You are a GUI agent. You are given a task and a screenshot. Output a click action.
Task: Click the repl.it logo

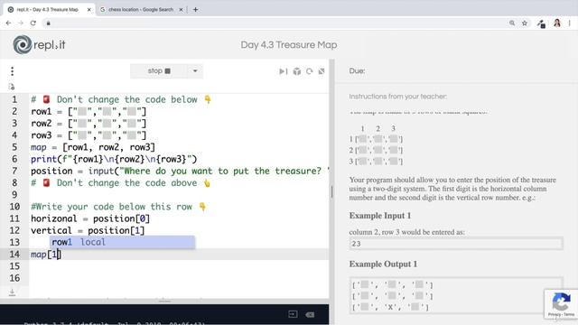[39, 45]
